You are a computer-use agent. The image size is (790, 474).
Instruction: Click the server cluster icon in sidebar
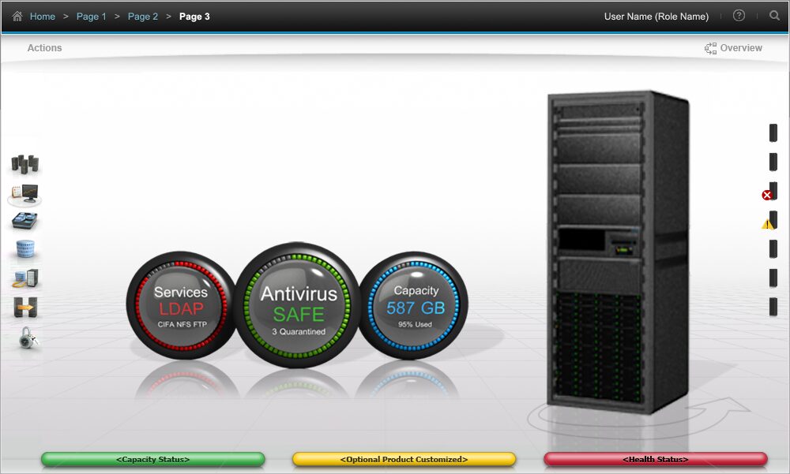coord(25,164)
